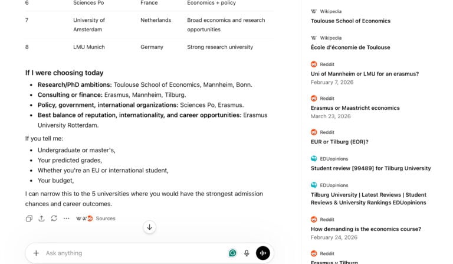Viewport: 453px width, 264px height.
Task: Open 'Uni of Mannheim or LMU for an erasmus?'
Action: pyautogui.click(x=365, y=74)
